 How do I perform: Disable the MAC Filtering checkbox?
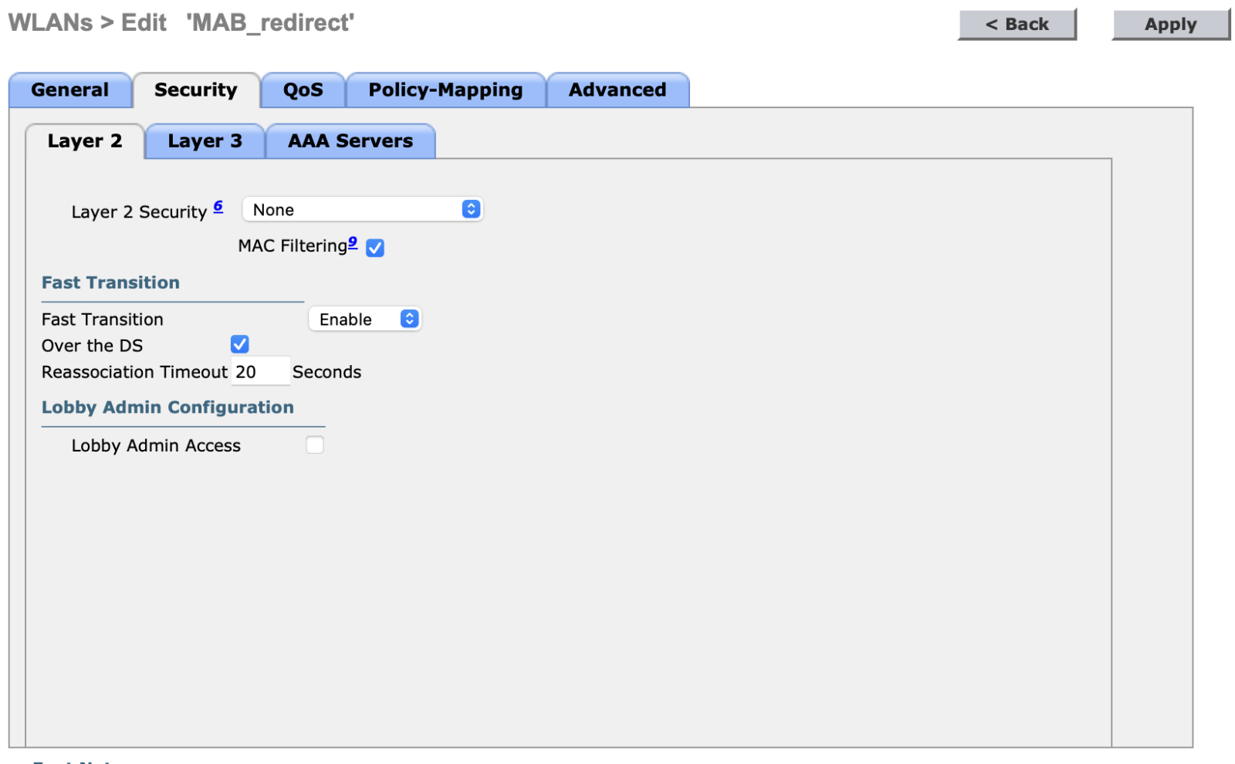click(375, 248)
